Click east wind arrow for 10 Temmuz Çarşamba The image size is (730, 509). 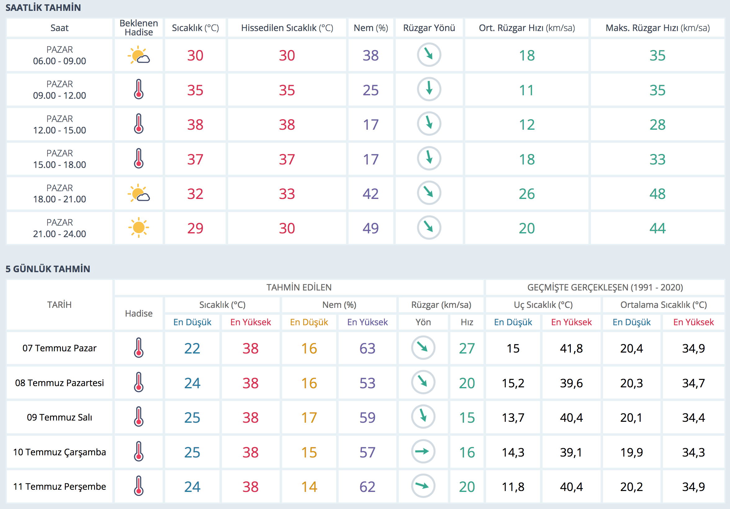(423, 452)
